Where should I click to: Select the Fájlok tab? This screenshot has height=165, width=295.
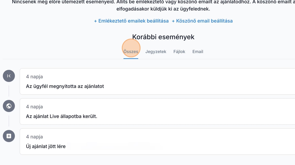[x=179, y=52]
